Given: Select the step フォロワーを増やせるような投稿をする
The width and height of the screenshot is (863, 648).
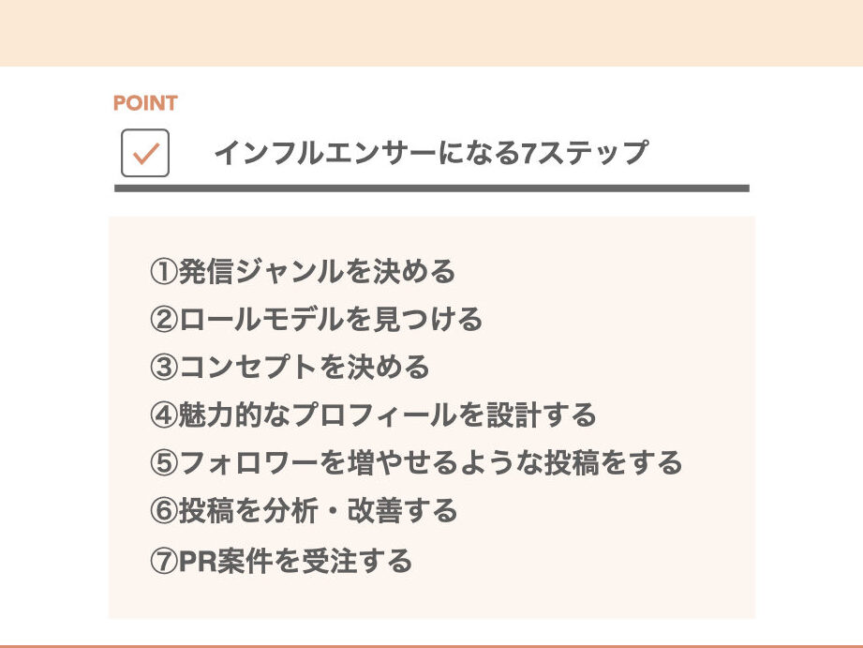Looking at the screenshot, I should (430, 462).
